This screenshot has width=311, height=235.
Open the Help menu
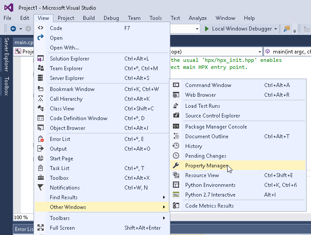249,18
